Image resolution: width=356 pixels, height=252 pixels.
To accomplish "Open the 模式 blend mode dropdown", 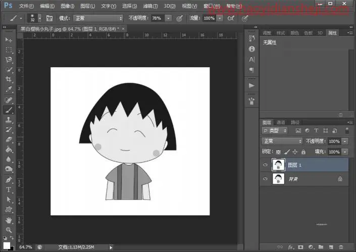I will pyautogui.click(x=98, y=18).
